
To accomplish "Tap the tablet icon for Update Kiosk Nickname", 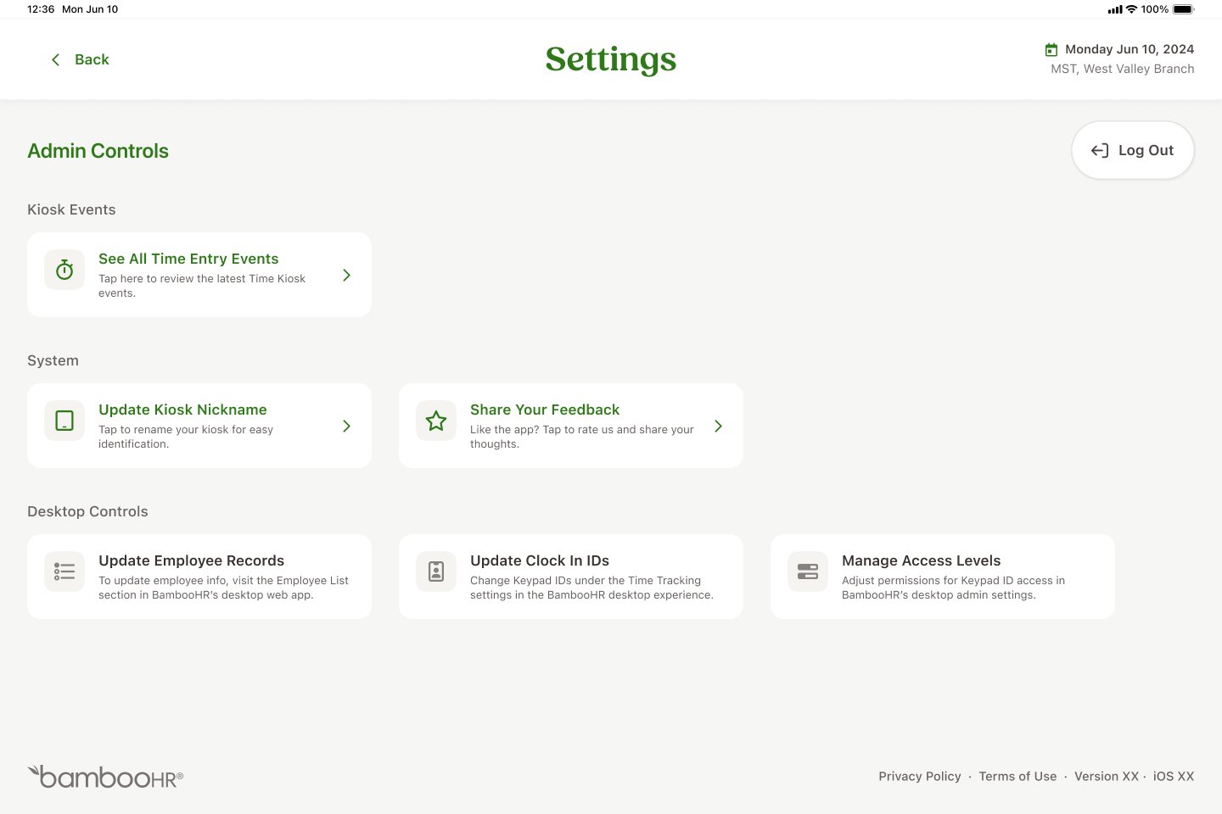I will pyautogui.click(x=64, y=421).
